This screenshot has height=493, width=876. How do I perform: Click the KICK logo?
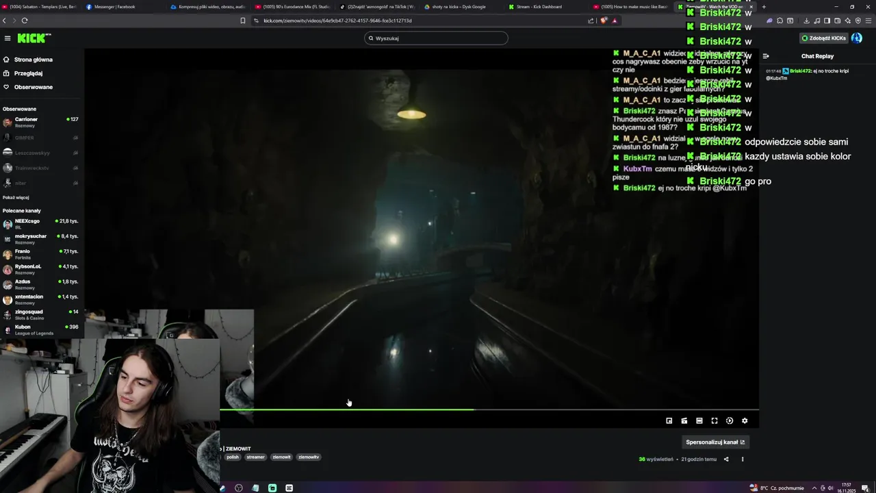pyautogui.click(x=34, y=38)
